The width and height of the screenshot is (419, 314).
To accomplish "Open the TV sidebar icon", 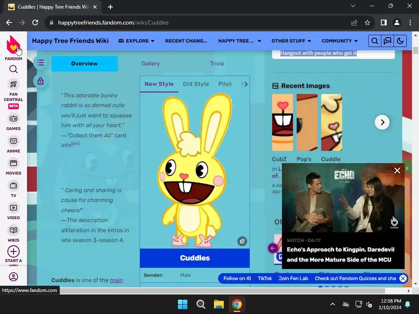I will coord(14,186).
